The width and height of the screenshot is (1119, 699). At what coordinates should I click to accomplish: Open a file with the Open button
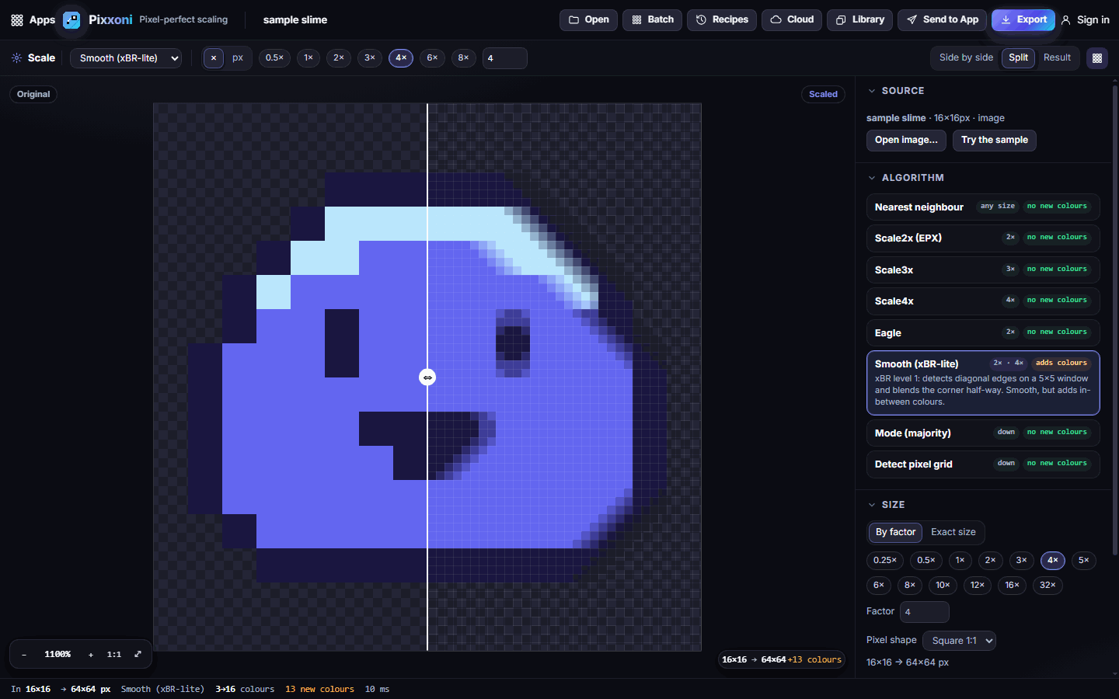coord(588,19)
